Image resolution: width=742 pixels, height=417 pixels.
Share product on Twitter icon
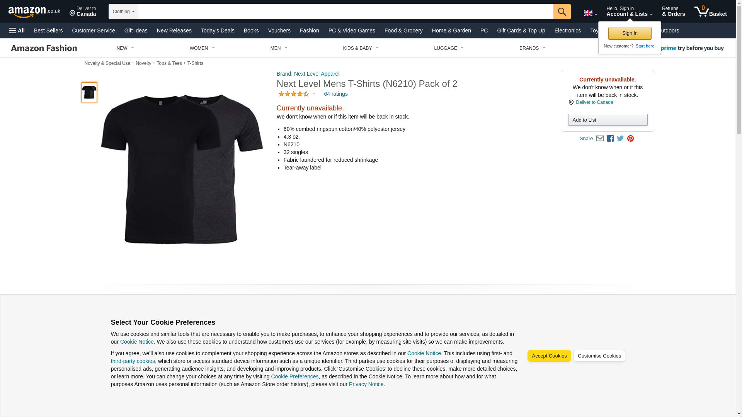tap(620, 139)
